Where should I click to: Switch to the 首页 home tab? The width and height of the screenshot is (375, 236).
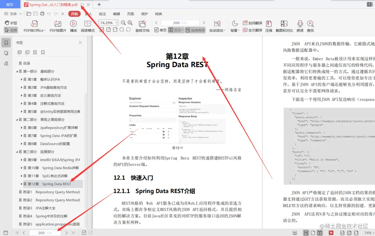(10, 5)
